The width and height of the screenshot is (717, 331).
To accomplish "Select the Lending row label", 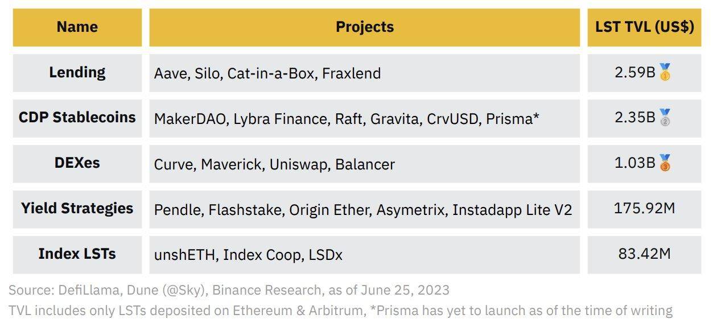I will click(x=77, y=73).
